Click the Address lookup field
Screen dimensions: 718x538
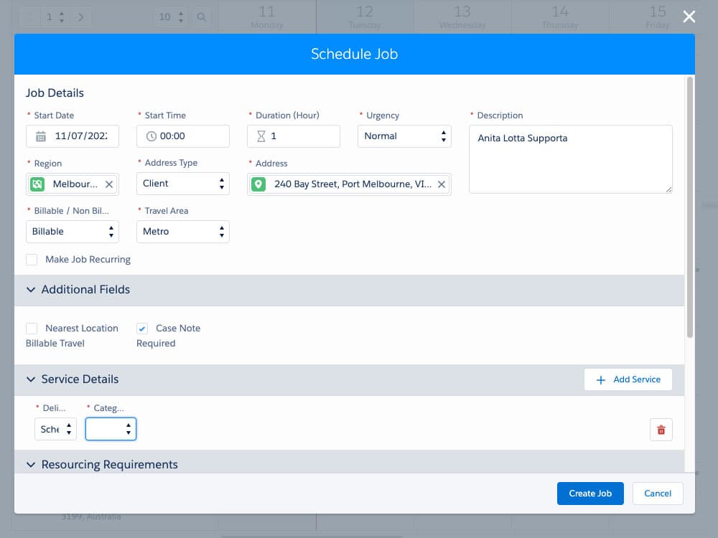pos(349,184)
